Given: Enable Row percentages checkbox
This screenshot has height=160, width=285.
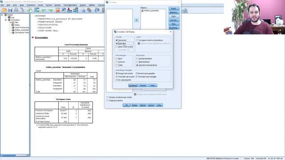Looking at the screenshot, I should (117, 59).
